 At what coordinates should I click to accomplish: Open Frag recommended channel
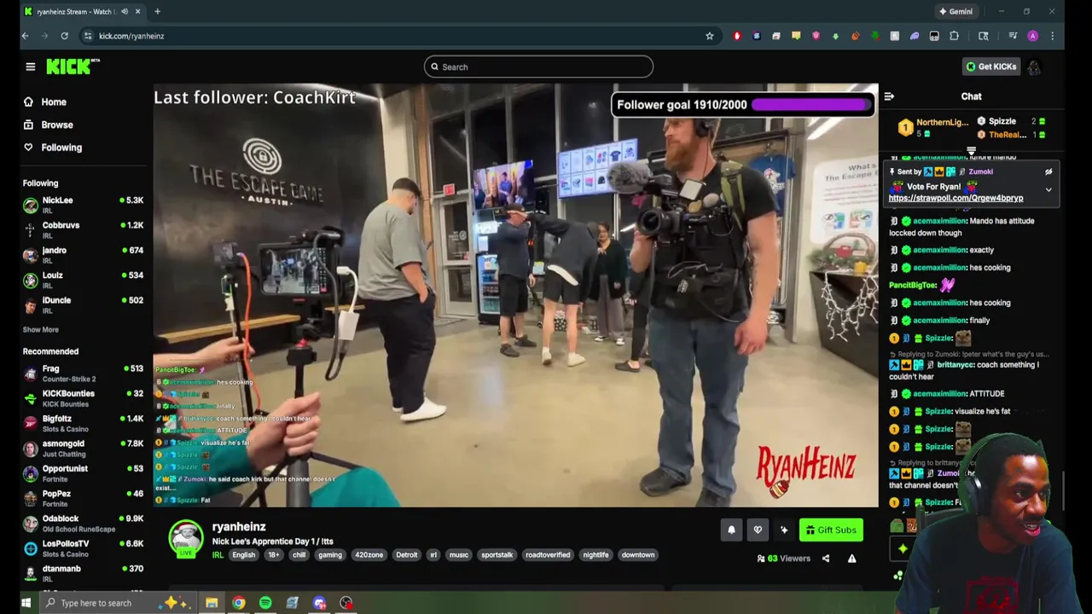pos(84,373)
